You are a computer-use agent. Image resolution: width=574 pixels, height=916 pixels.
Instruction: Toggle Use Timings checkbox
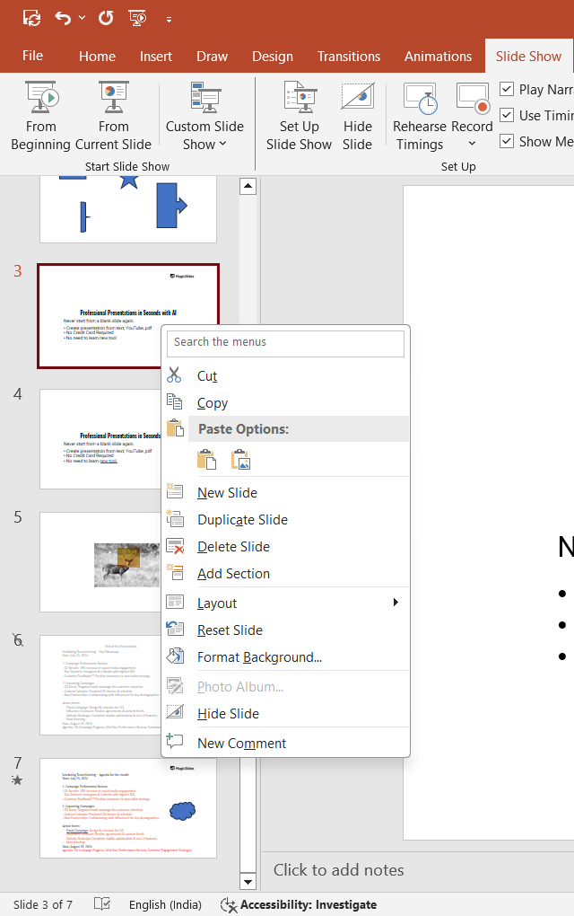(507, 115)
